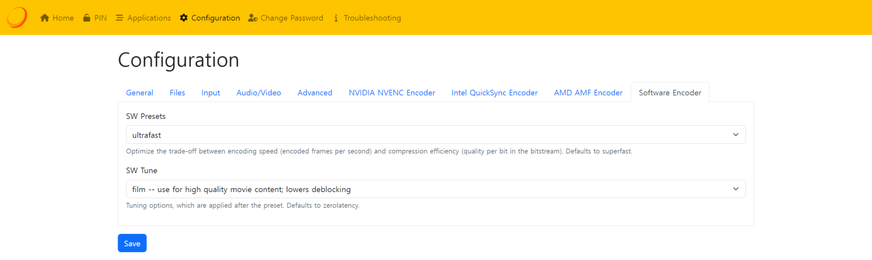Open the AMD AMF Encoder tab
Screen dimensions: 872x260
click(588, 93)
